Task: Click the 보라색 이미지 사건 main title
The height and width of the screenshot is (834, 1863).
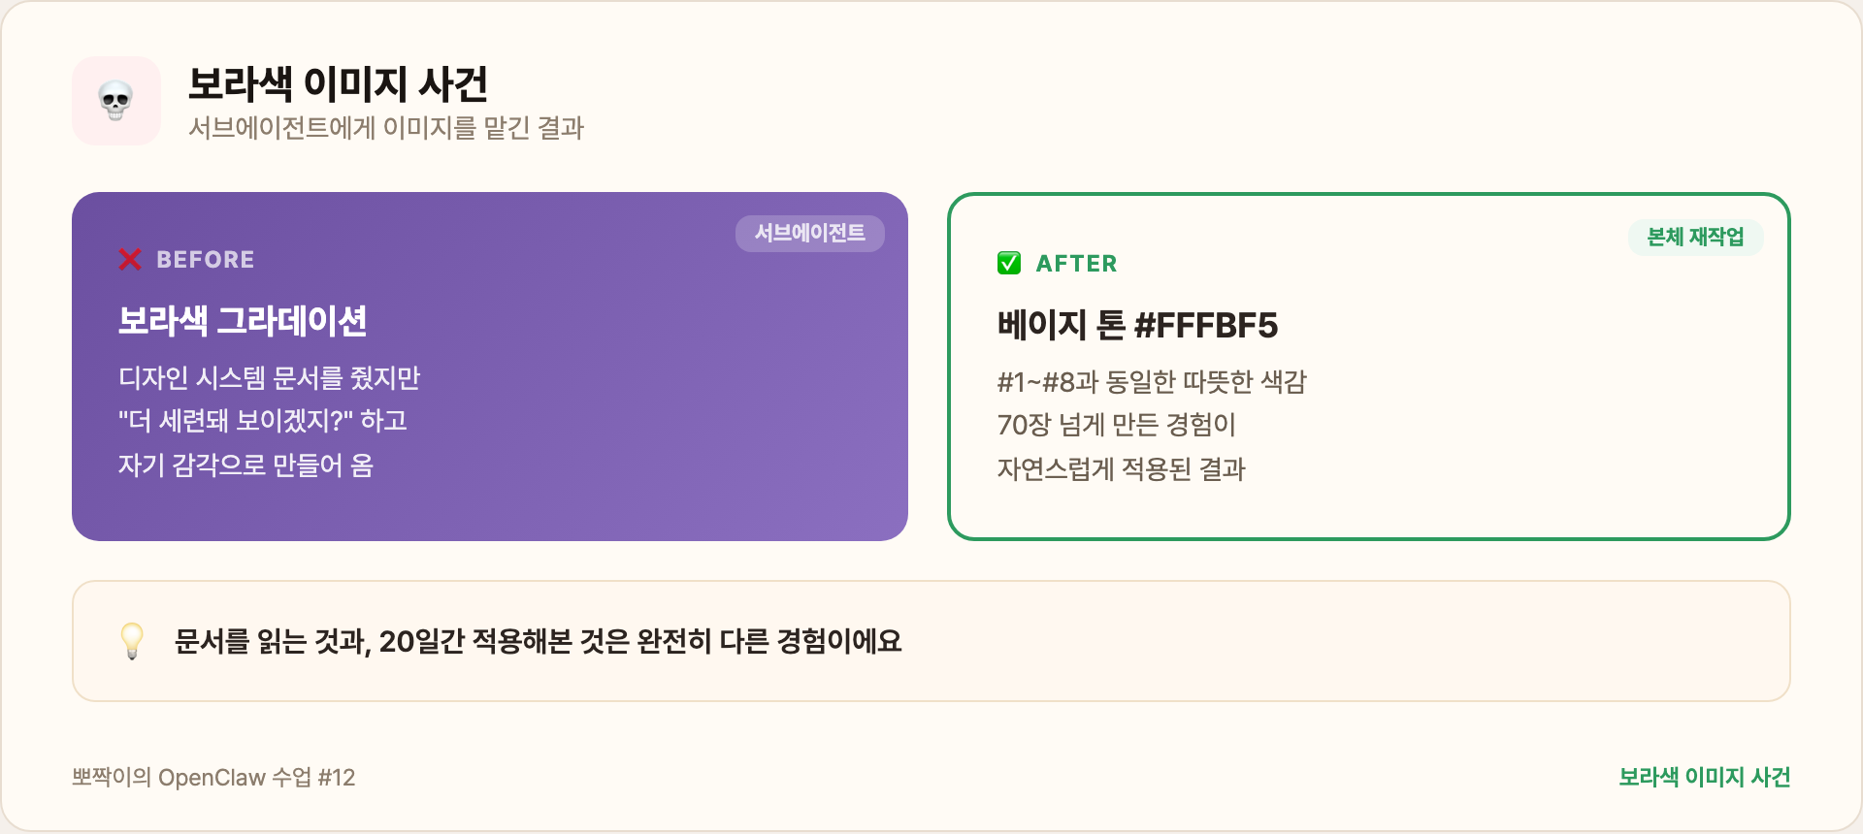Action: pyautogui.click(x=338, y=84)
